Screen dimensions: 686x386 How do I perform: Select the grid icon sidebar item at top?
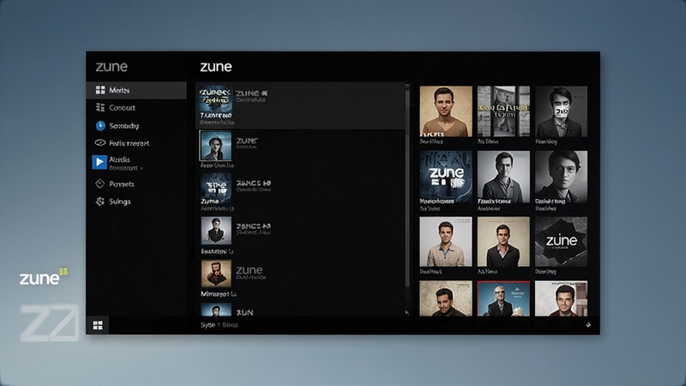point(136,90)
